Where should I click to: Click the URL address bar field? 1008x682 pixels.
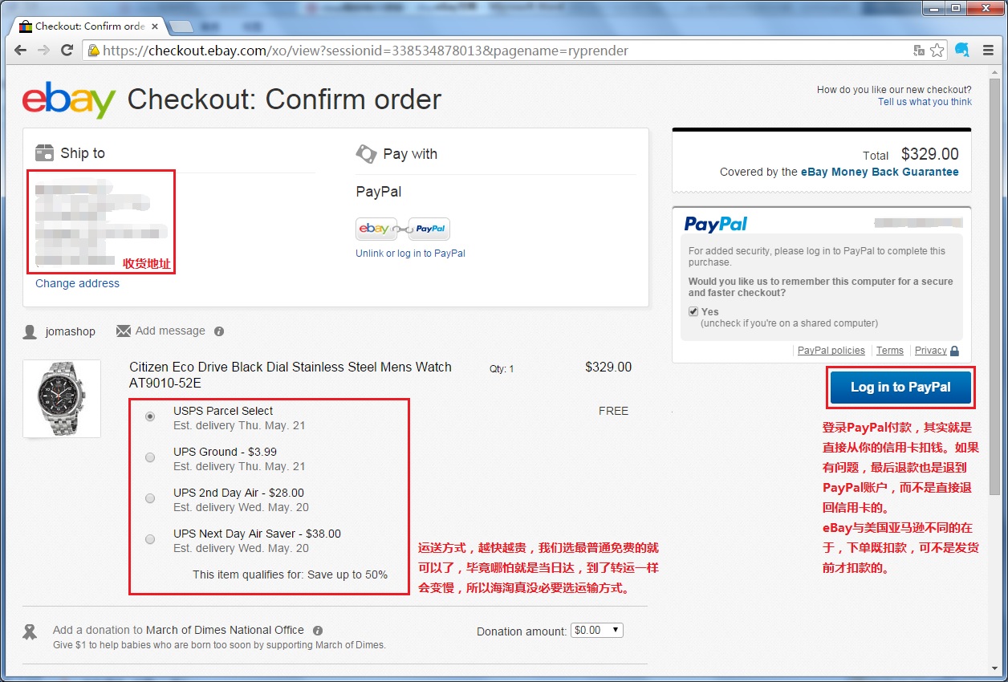498,51
